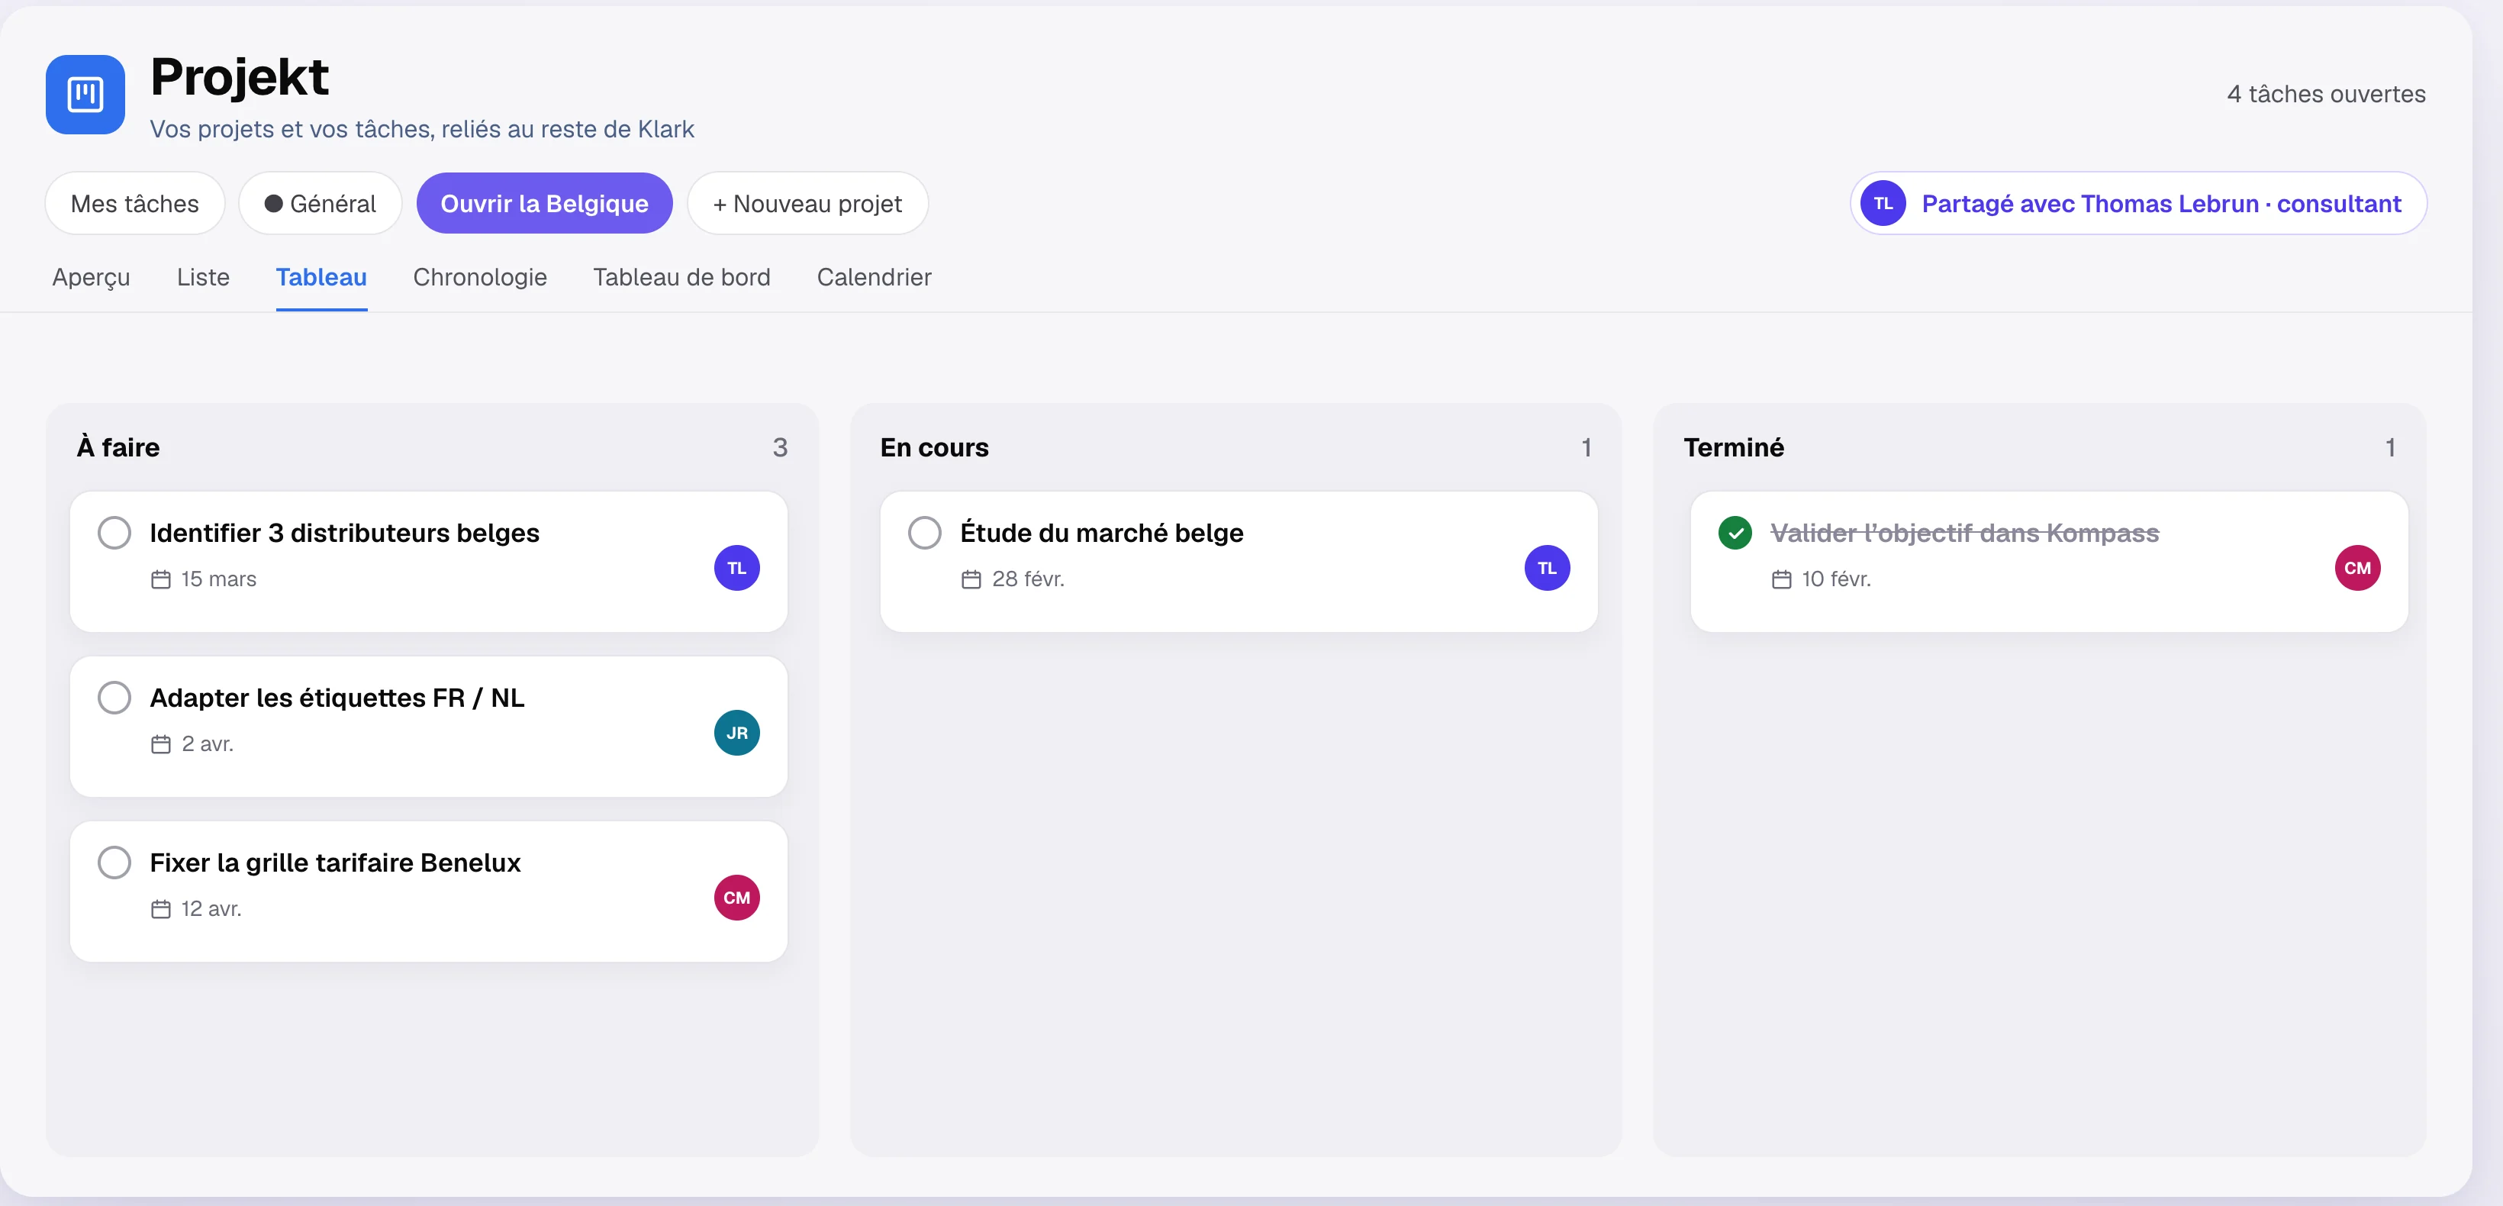Click the dark dot in the Général chip
The image size is (2503, 1206).
coord(274,204)
